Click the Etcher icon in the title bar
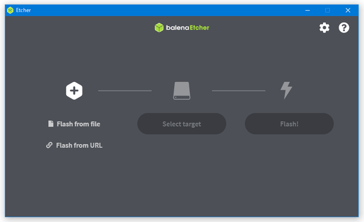Image resolution: width=364 pixels, height=222 pixels. 10,10
